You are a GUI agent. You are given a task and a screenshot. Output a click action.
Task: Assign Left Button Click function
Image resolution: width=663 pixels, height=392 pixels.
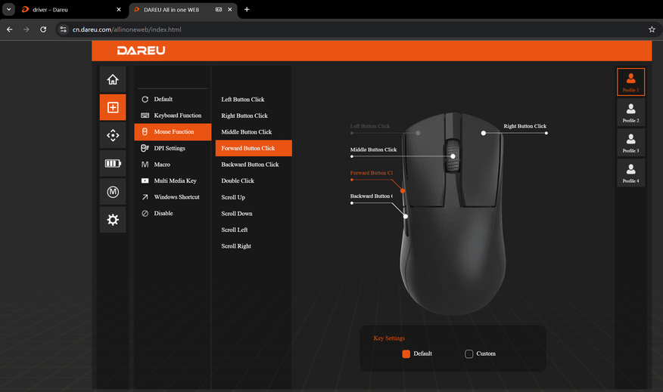click(254, 99)
